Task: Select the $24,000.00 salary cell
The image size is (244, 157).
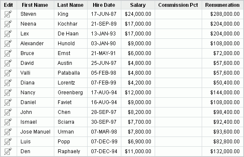Action: coord(138,14)
